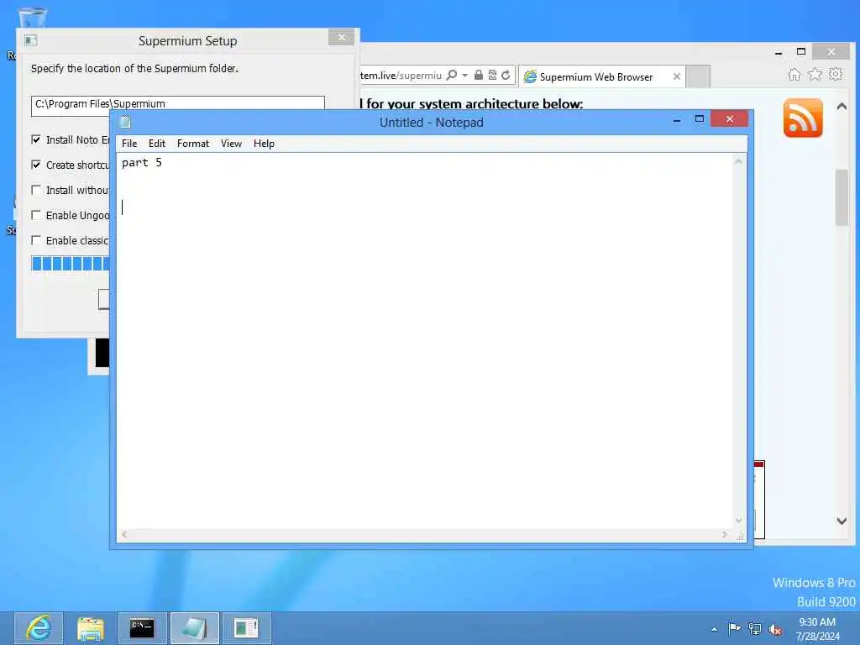Tick the Enable classic checkbox
The height and width of the screenshot is (645, 860).
36,240
